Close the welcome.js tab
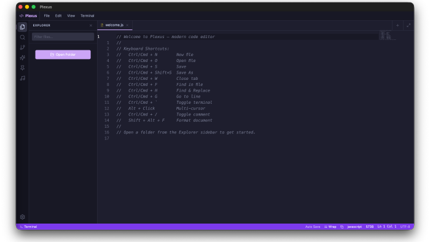Viewport: 430px width, 242px height. [127, 25]
